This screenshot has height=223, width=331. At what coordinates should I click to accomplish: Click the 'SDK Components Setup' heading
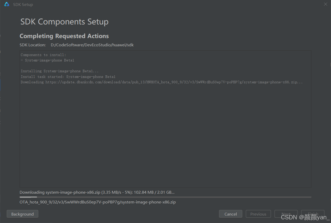coord(64,22)
